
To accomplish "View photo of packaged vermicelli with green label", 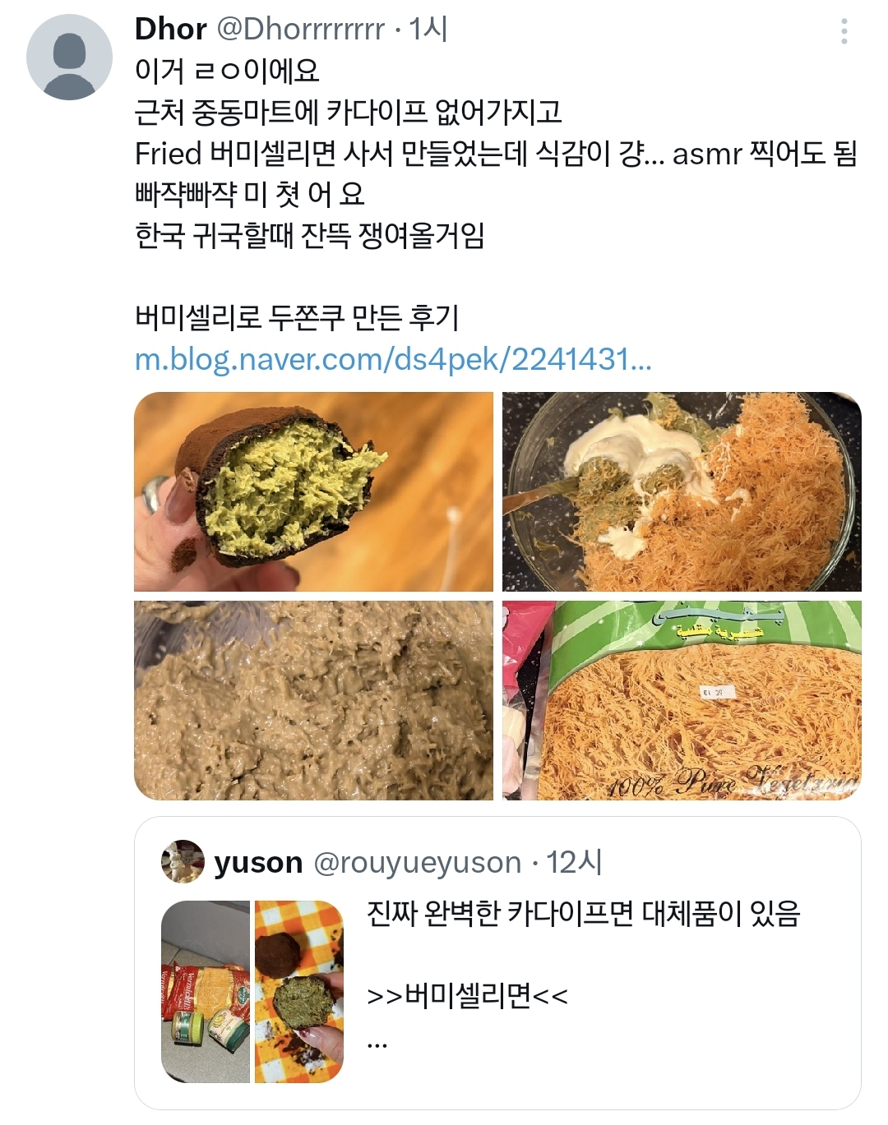I will click(682, 700).
